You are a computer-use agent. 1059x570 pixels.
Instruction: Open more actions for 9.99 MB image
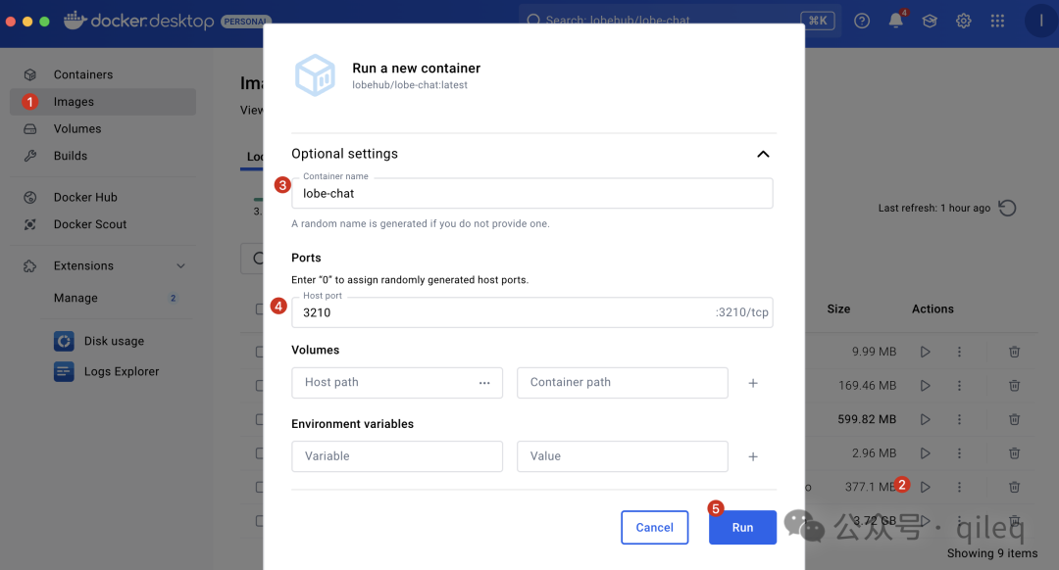pos(959,352)
